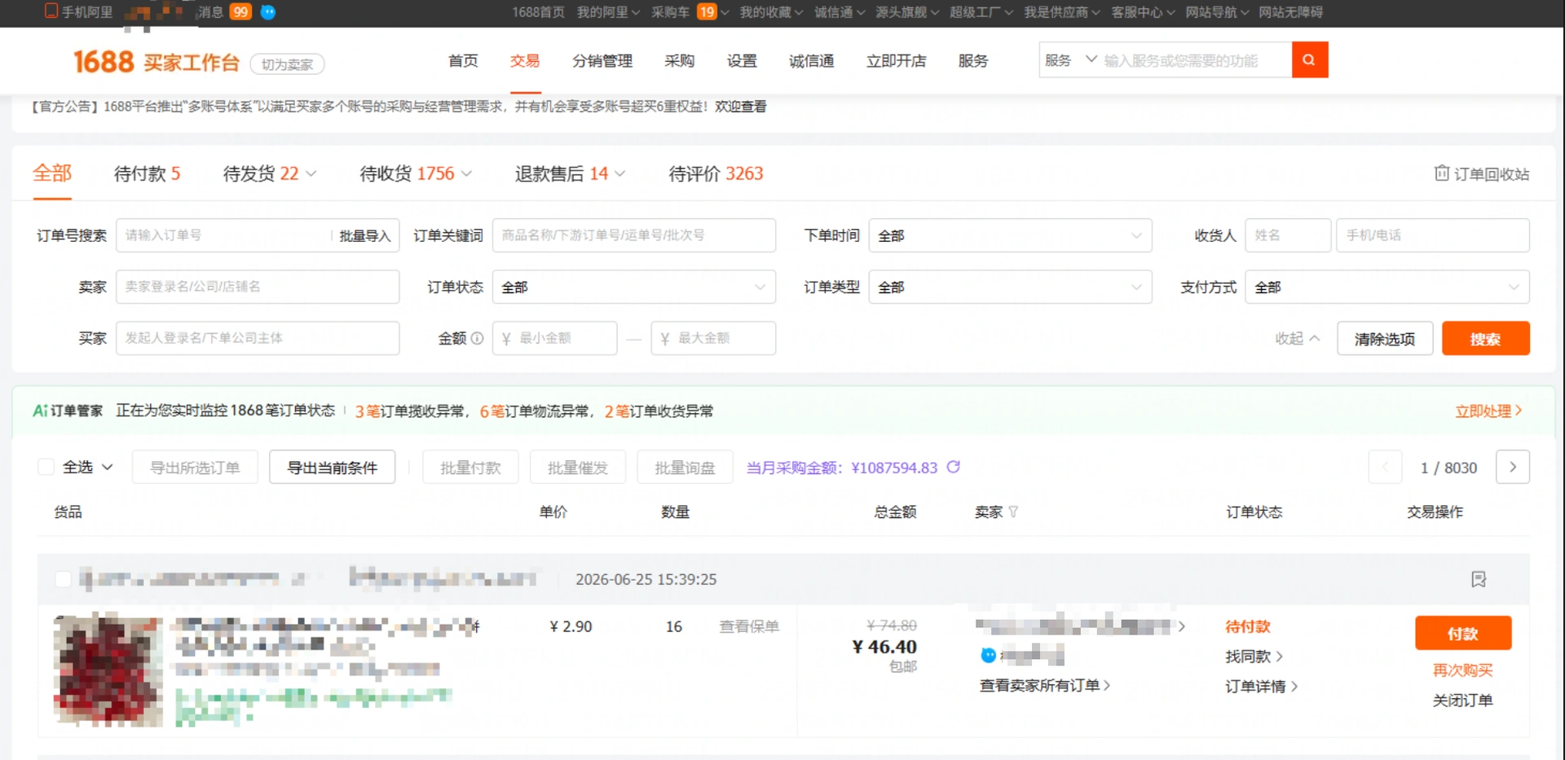Open the 订单类型 dropdown
This screenshot has height=760, width=1565.
tap(1011, 287)
